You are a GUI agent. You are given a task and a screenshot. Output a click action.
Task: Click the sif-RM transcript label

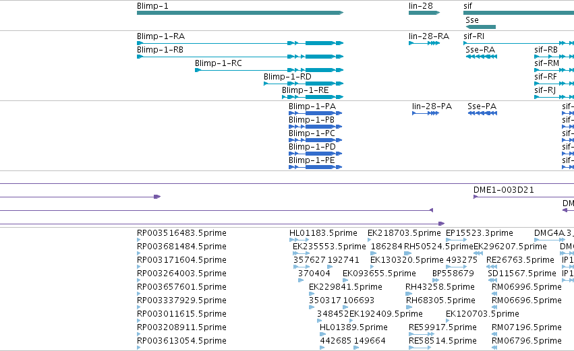tap(546, 63)
